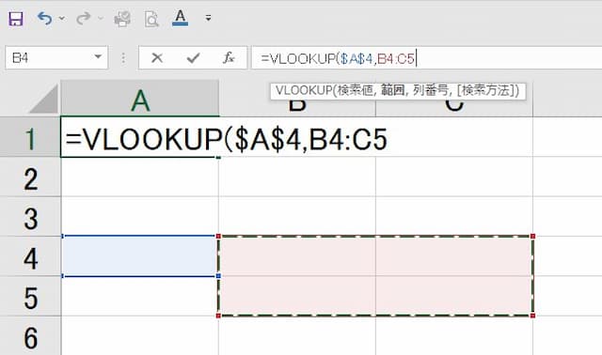Image resolution: width=602 pixels, height=355 pixels.
Task: Select row 6 header
Action: [30, 336]
